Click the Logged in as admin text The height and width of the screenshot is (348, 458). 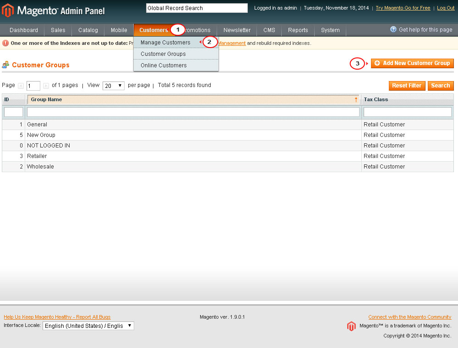pos(275,8)
